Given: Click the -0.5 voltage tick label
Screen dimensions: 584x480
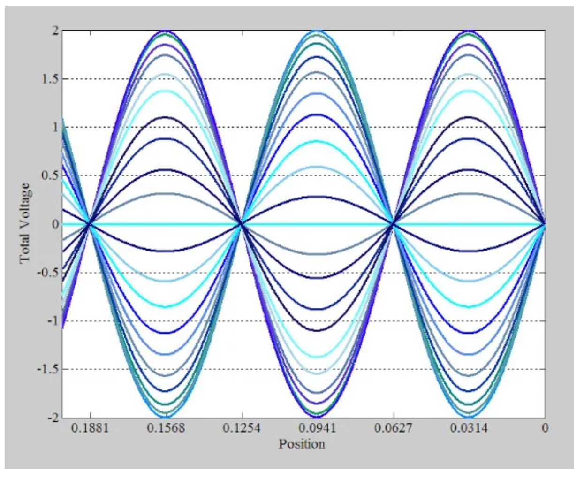Looking at the screenshot, I should click(x=48, y=273).
